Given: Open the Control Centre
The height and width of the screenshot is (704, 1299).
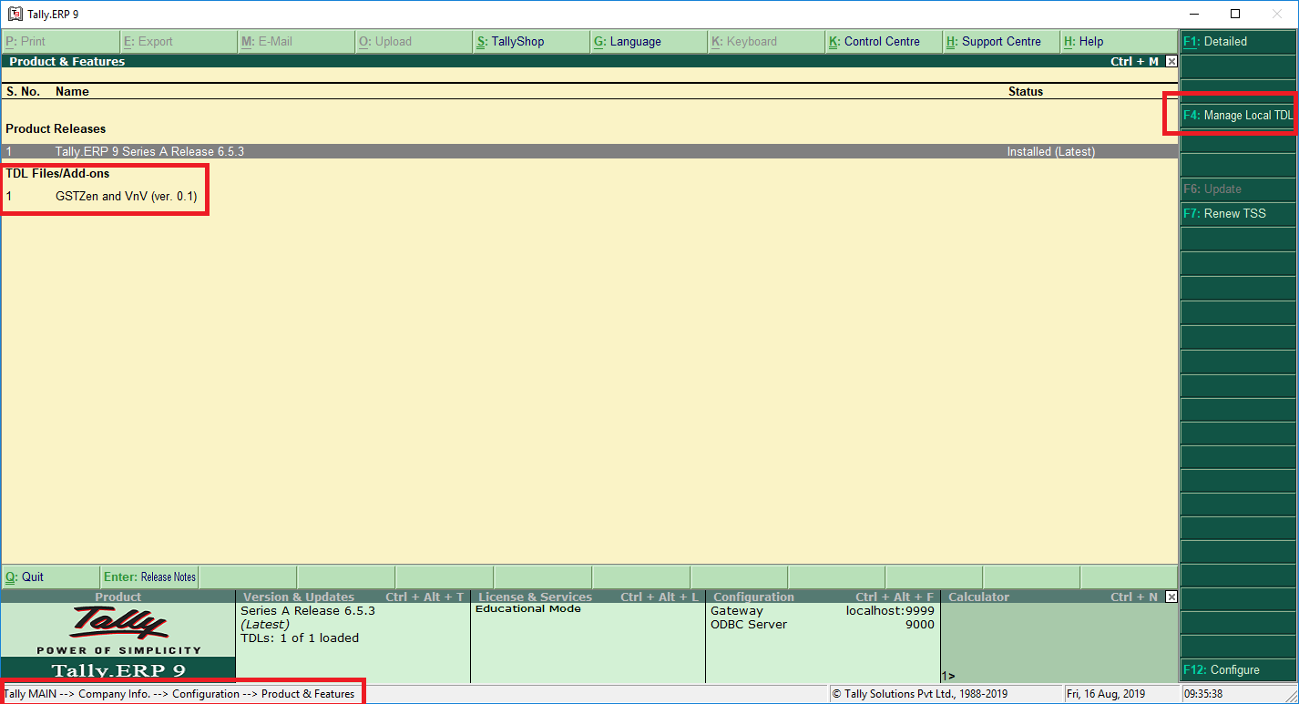Looking at the screenshot, I should pos(884,41).
